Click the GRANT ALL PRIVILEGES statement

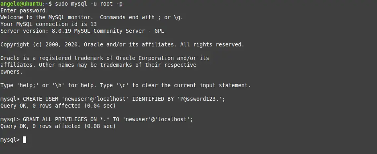pos(108,119)
